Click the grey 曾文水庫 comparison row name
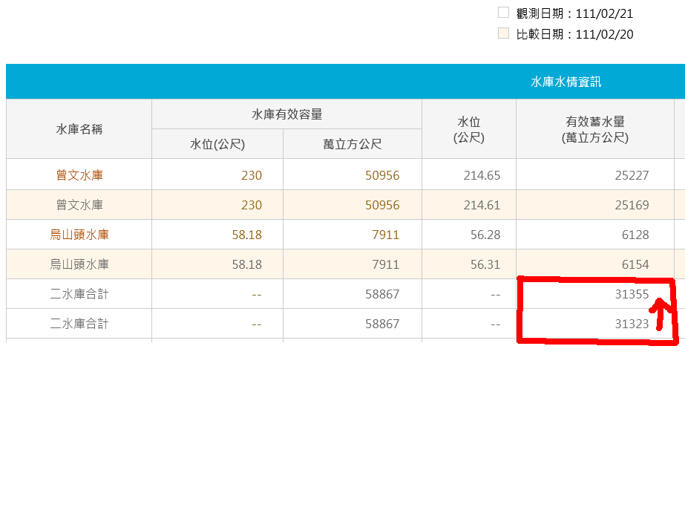This screenshot has width=685, height=519. [x=79, y=205]
